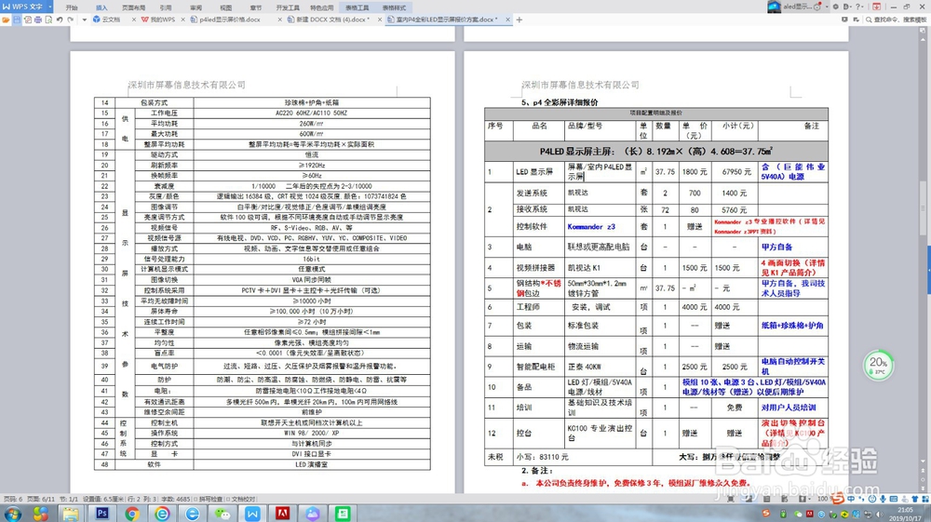Click the 字数: 4685 word count
Viewport: 931px width, 522px height.
point(176,499)
